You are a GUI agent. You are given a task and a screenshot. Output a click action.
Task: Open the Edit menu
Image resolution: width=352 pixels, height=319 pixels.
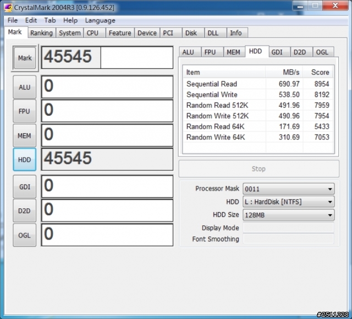pyautogui.click(x=31, y=20)
